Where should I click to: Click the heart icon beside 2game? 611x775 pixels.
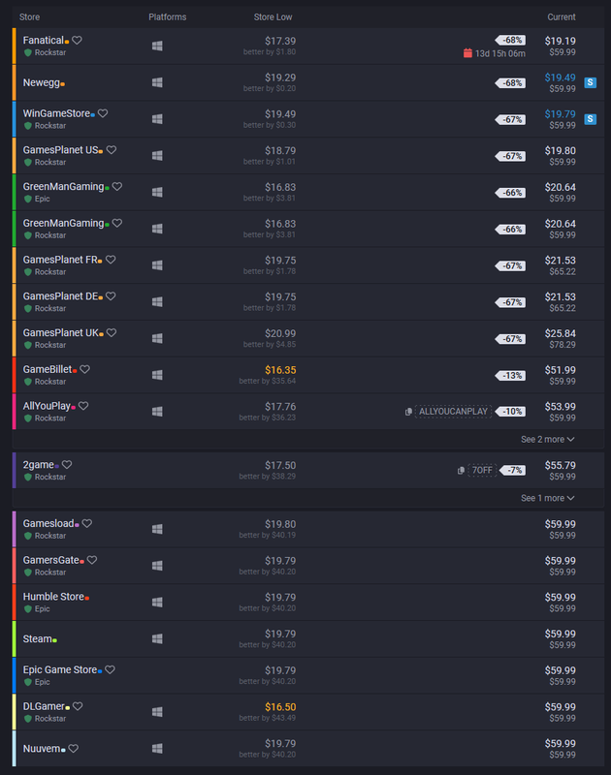pos(67,465)
